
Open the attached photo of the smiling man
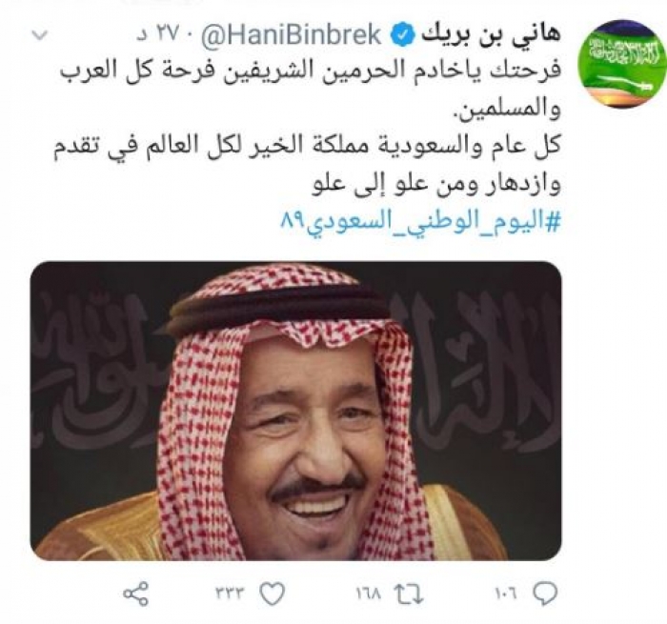(295, 411)
